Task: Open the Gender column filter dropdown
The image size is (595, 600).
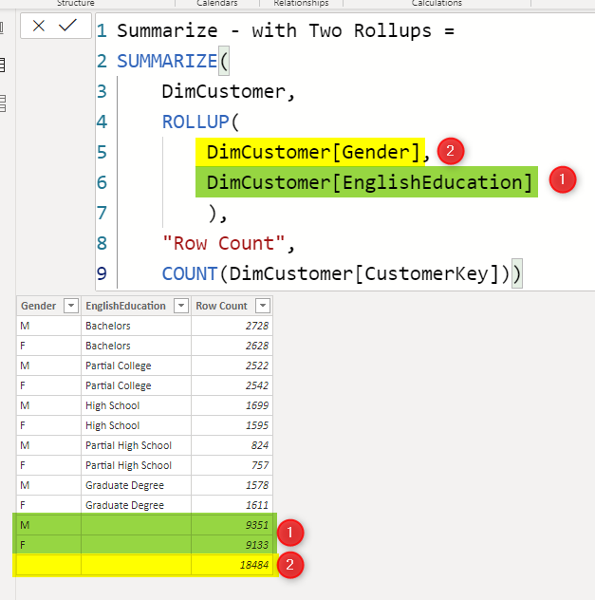Action: (71, 306)
